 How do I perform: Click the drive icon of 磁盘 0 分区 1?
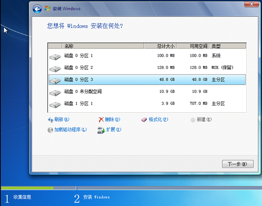pyautogui.click(x=55, y=57)
